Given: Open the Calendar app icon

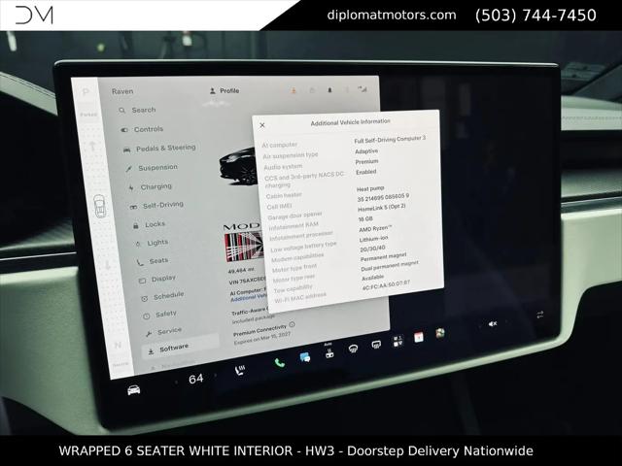Looking at the screenshot, I should 419,337.
